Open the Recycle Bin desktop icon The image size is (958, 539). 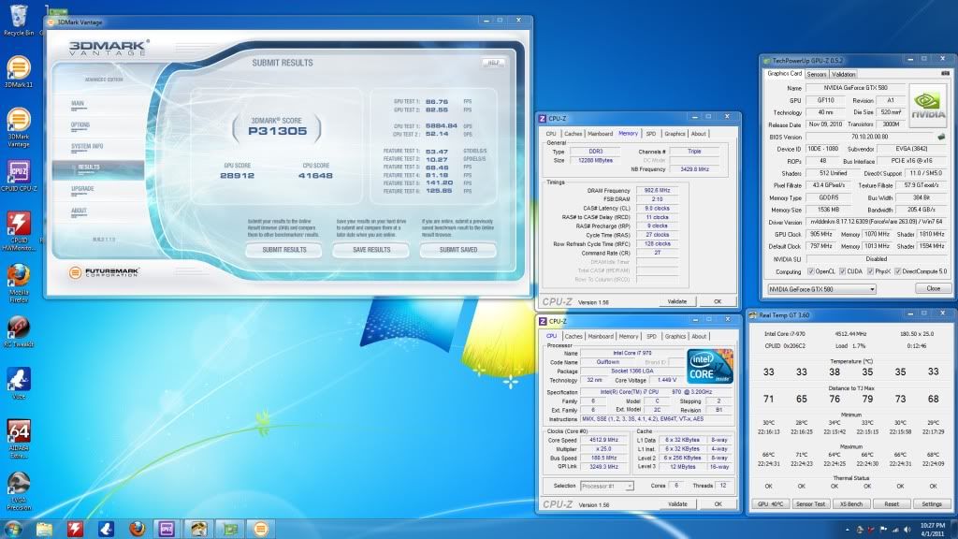pyautogui.click(x=19, y=20)
